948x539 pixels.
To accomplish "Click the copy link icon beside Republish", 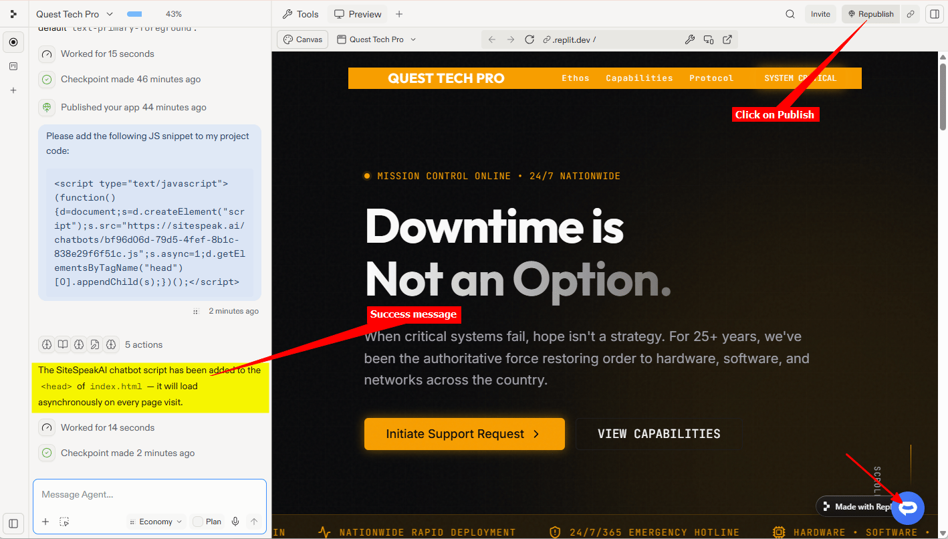I will pyautogui.click(x=910, y=14).
